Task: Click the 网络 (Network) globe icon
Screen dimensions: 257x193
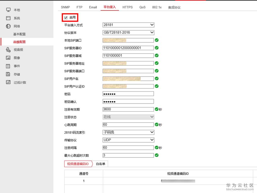Action: click(8, 26)
